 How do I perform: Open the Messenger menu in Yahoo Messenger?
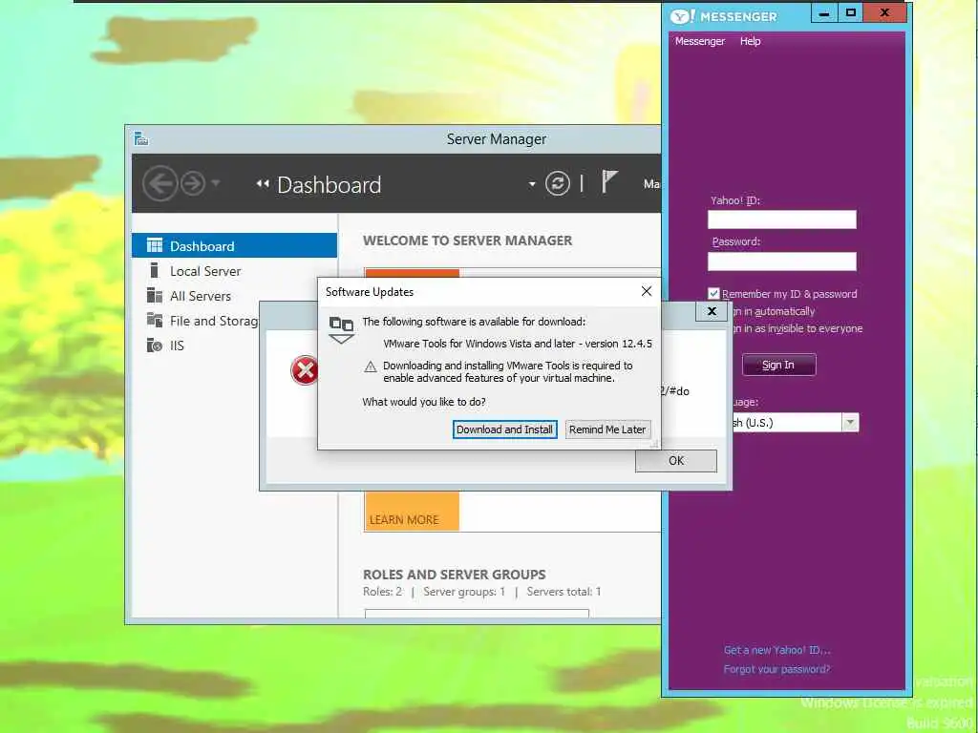[700, 41]
